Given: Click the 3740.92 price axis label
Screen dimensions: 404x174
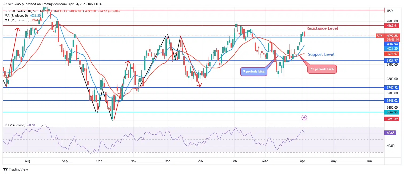Looking at the screenshot, I should 392,87.
